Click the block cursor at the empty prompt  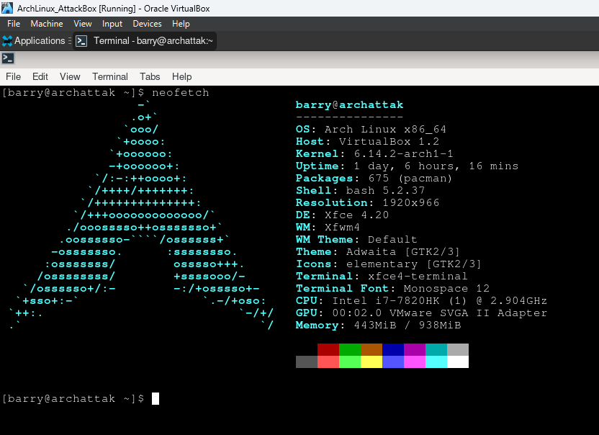(156, 399)
